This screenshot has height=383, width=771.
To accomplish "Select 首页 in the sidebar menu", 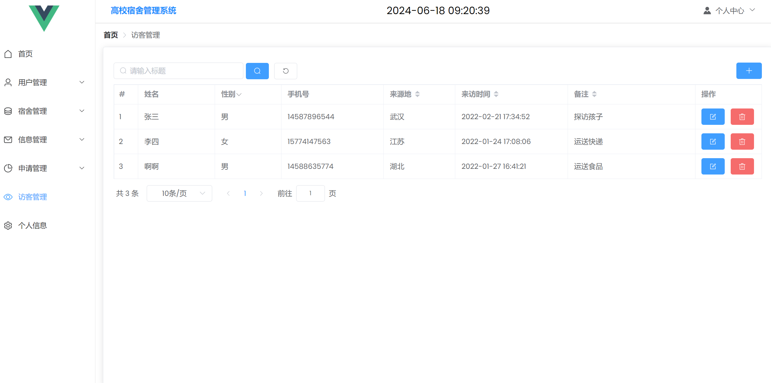I will [x=25, y=53].
